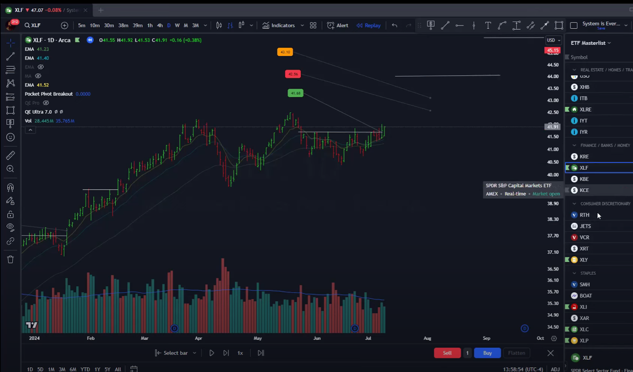Switch to the W weekly timeframe
The height and width of the screenshot is (372, 633).
[177, 25]
